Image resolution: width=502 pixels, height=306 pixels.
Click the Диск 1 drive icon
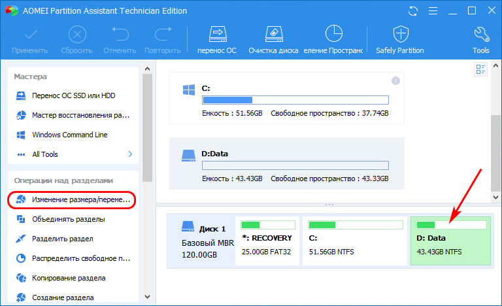(x=188, y=226)
